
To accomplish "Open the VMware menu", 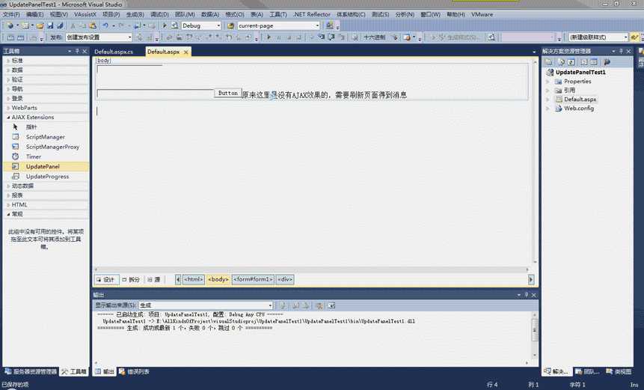I will click(482, 14).
